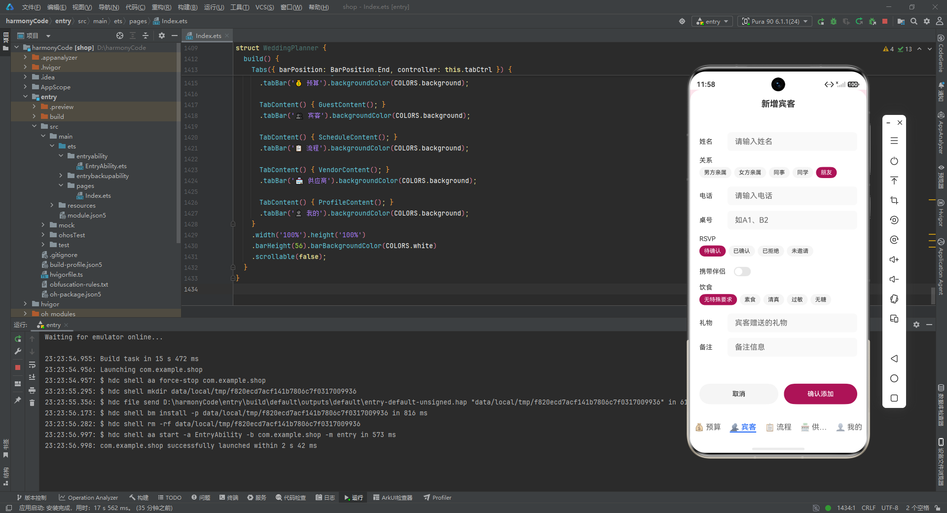The width and height of the screenshot is (947, 513).
Task: Open the Pura 90 device dropdown
Action: [775, 21]
